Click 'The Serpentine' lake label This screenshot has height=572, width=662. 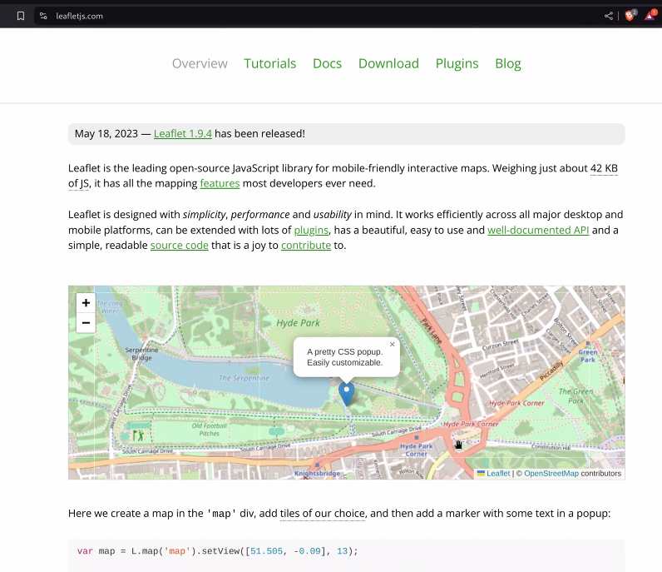244,378
